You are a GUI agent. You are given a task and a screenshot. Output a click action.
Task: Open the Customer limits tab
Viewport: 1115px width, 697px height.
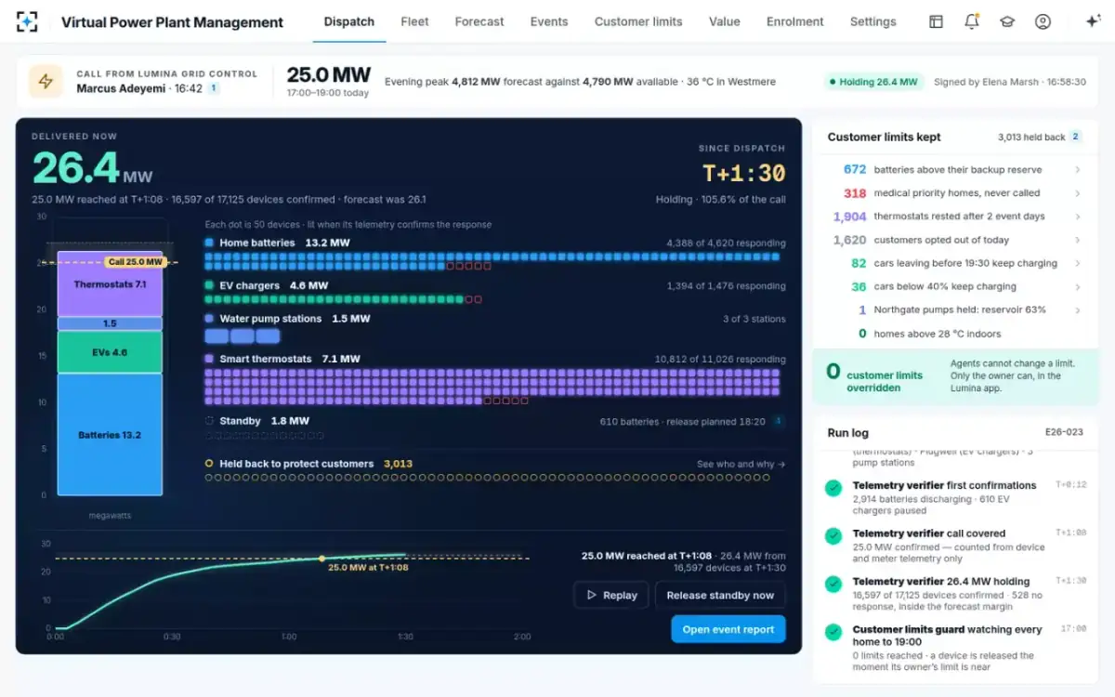(638, 21)
